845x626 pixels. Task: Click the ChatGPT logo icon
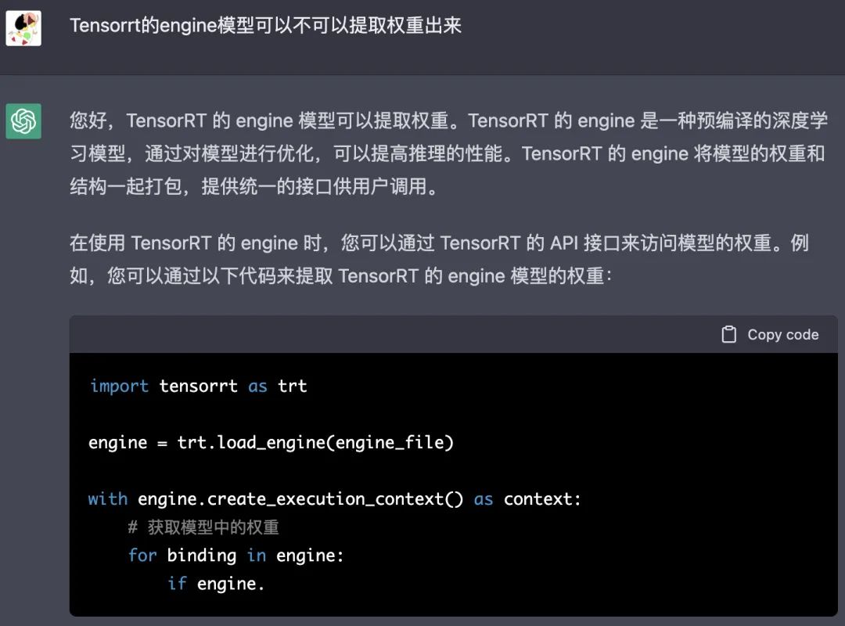23,121
